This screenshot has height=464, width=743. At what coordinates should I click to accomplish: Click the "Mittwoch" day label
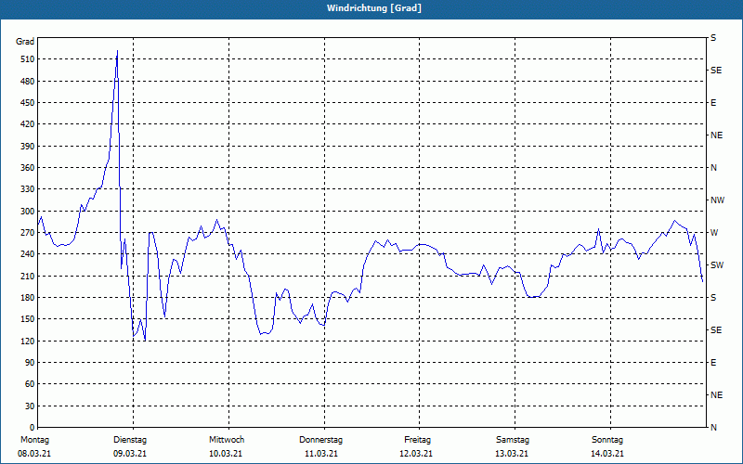tap(227, 440)
